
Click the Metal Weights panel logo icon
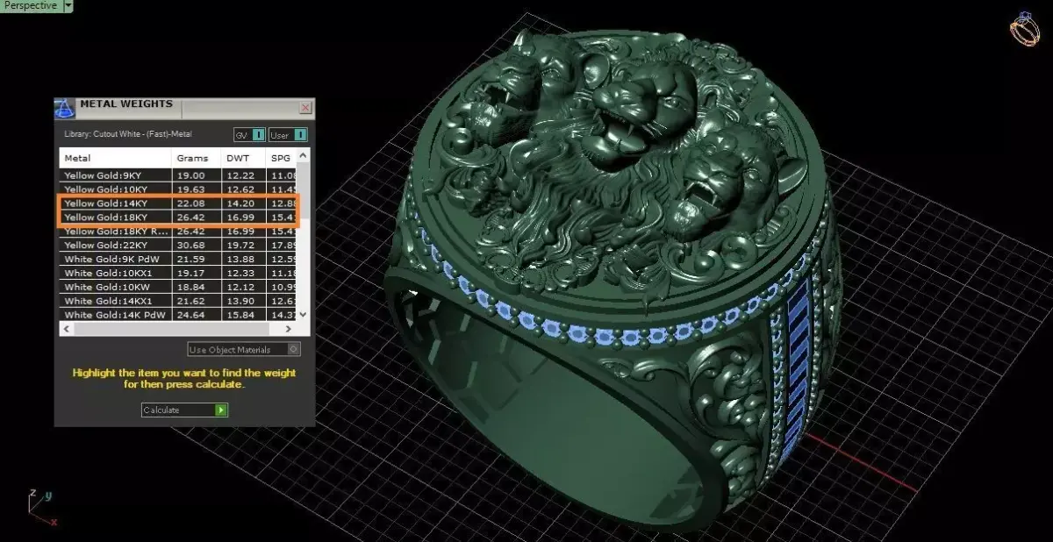[65, 109]
